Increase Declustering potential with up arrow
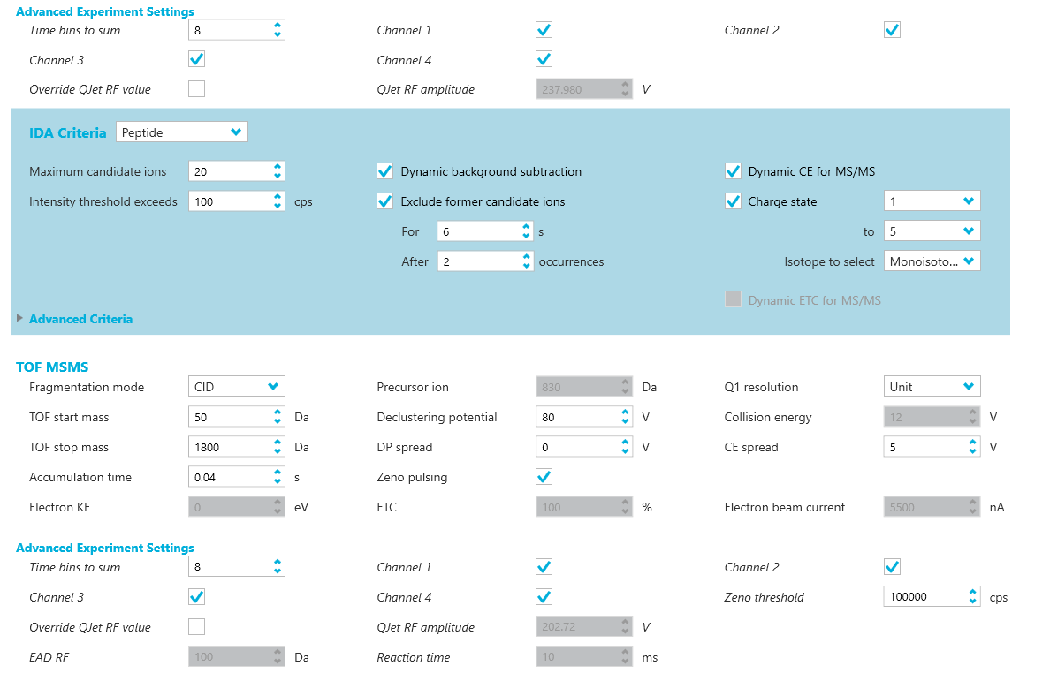Image resolution: width=1050 pixels, height=681 pixels. [626, 412]
